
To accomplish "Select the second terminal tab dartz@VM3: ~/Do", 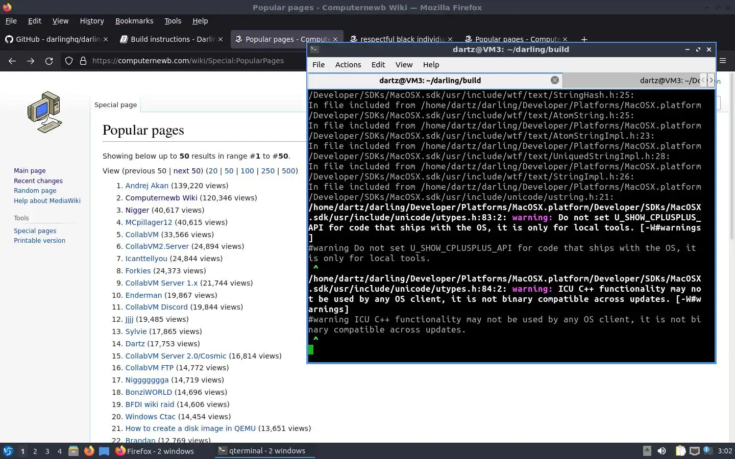I will (631, 80).
